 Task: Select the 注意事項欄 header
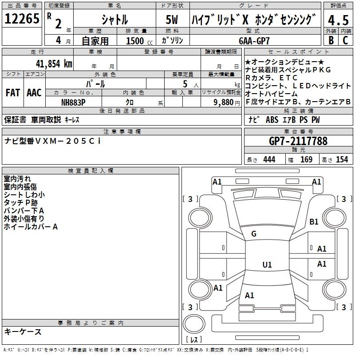tap(122, 131)
